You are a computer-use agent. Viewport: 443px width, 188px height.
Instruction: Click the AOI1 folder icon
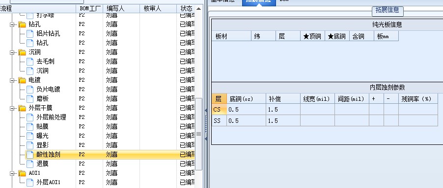click(x=22, y=173)
